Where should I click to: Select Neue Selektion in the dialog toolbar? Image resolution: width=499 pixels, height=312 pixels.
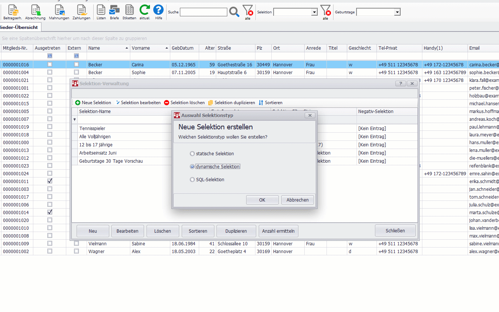tap(93, 103)
